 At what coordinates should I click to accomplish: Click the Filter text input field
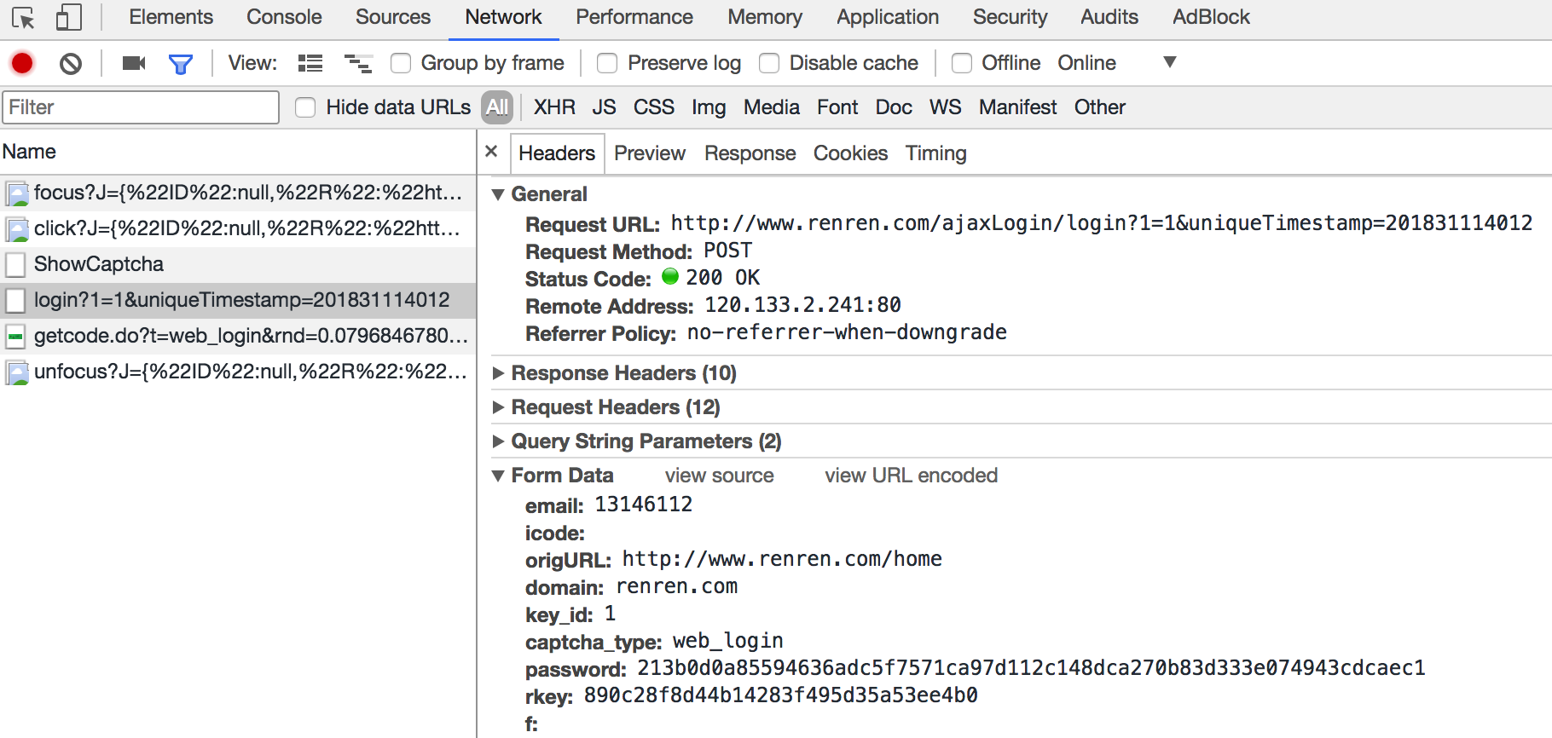tap(141, 107)
